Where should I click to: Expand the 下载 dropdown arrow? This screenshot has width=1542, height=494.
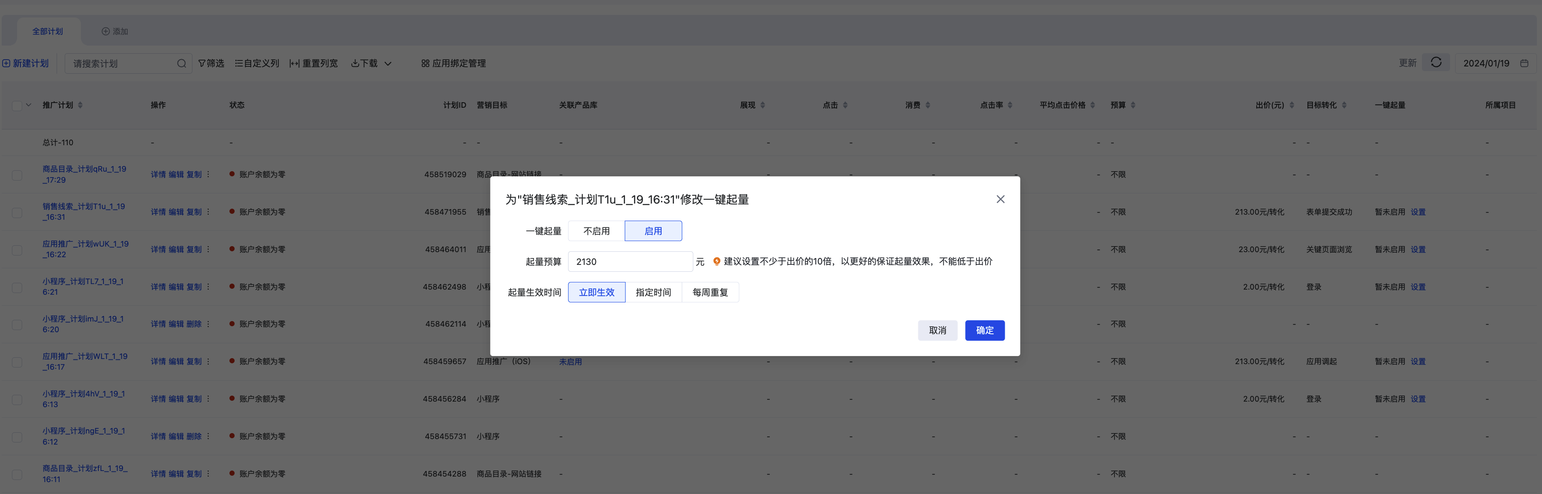coord(388,63)
